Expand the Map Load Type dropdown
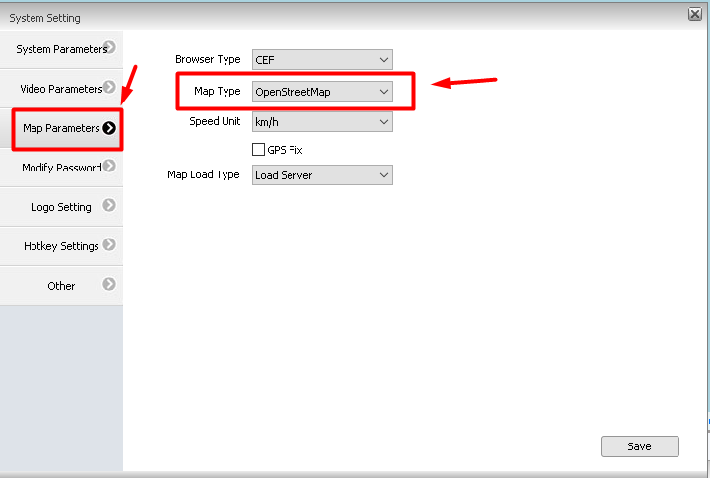The image size is (710, 478). pos(322,175)
